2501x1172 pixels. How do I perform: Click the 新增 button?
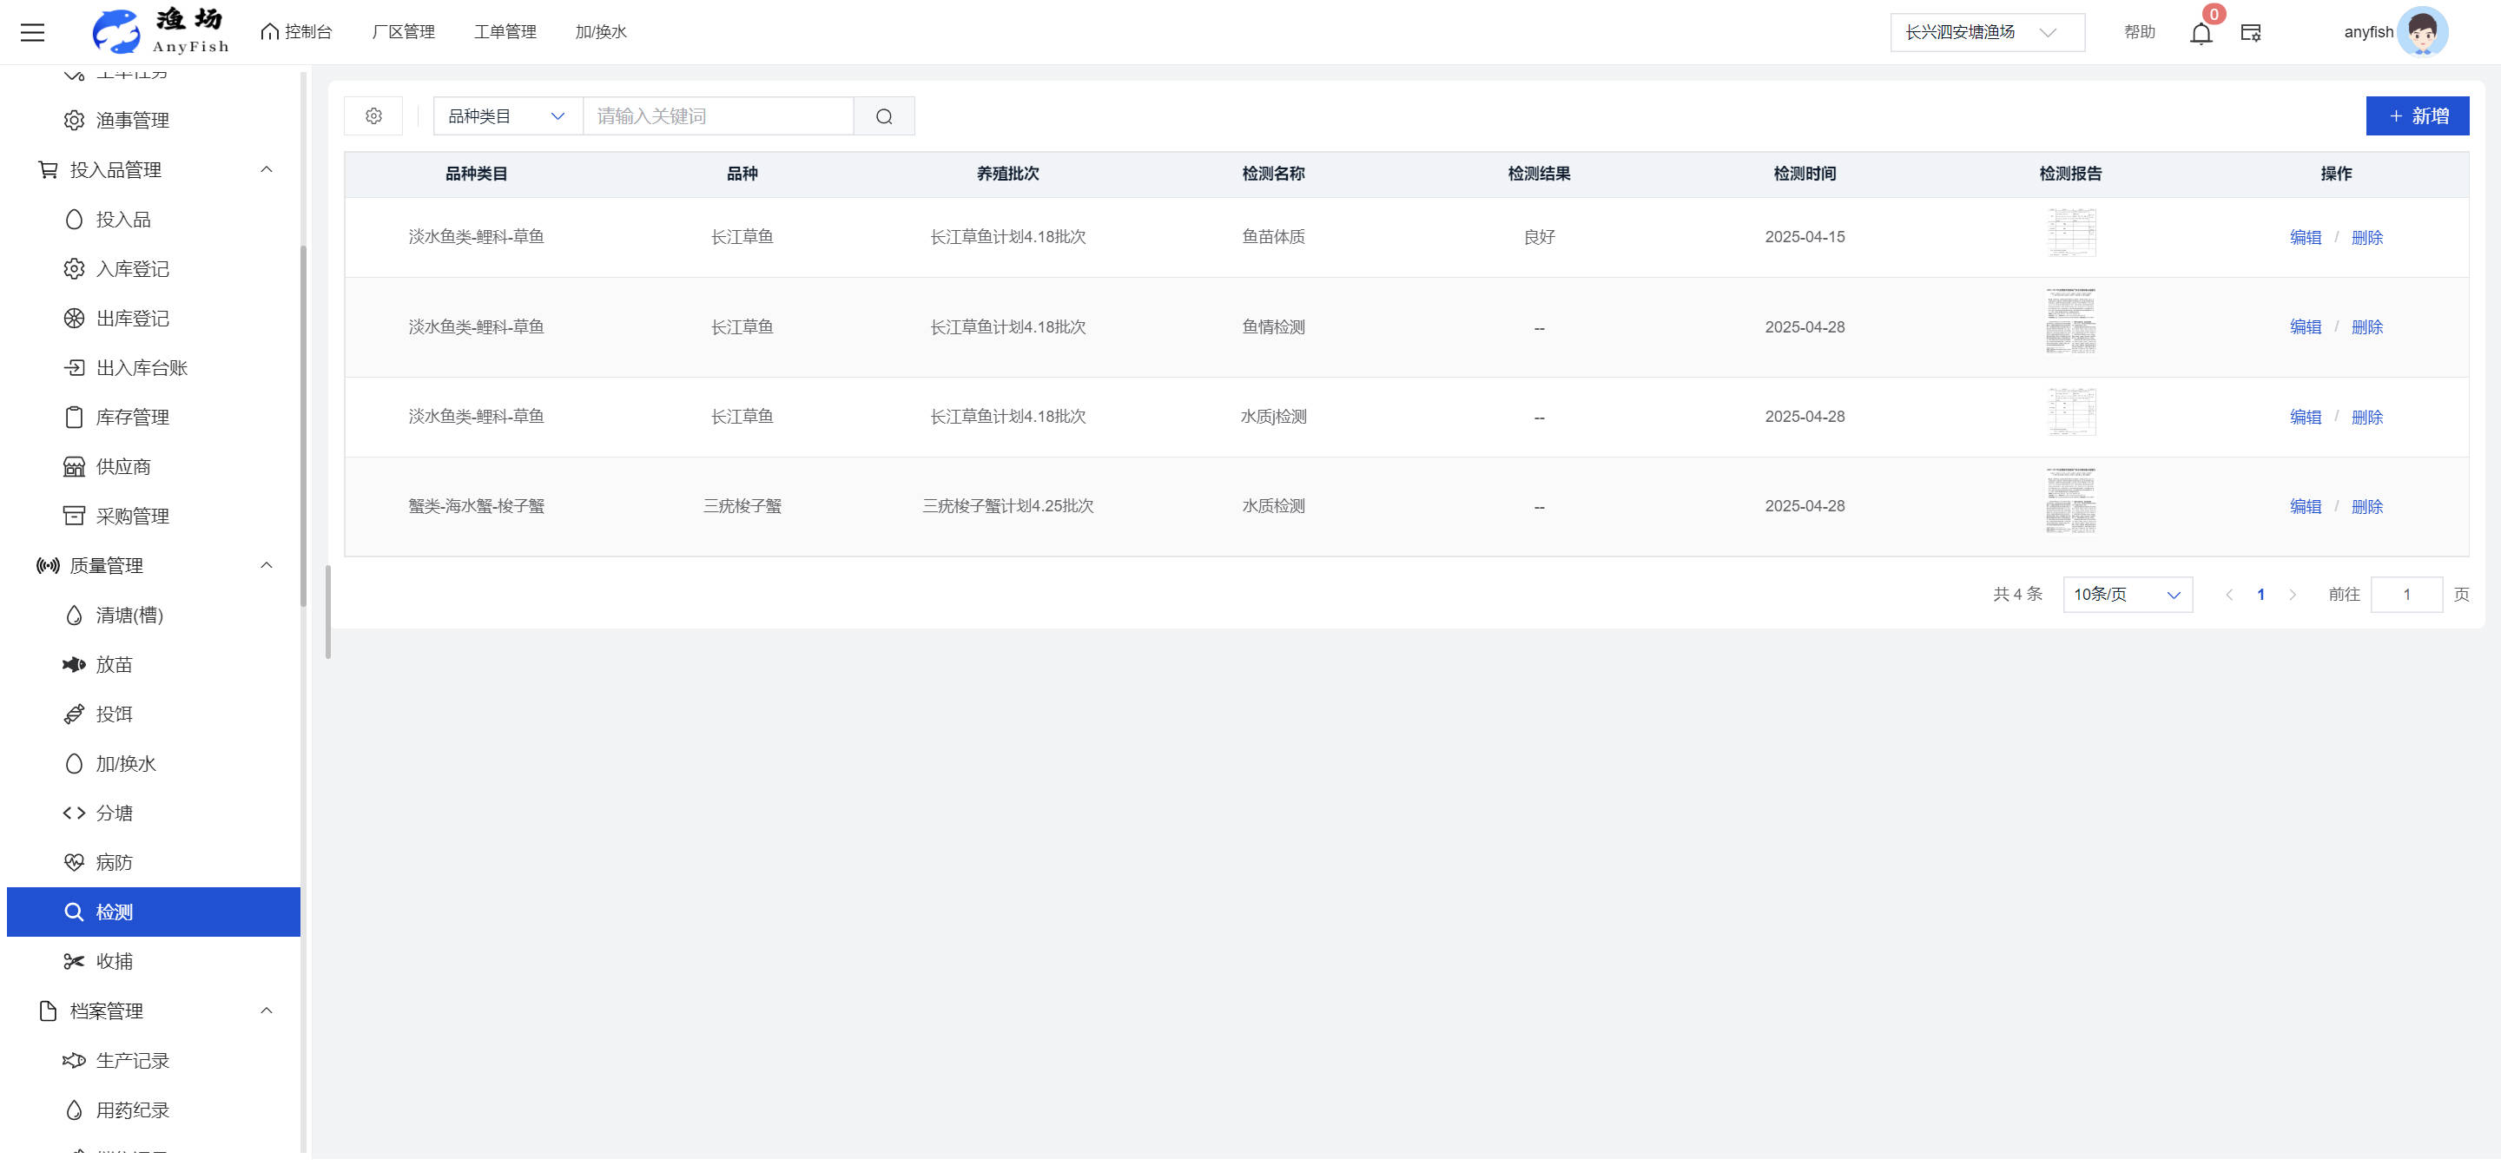[2417, 116]
